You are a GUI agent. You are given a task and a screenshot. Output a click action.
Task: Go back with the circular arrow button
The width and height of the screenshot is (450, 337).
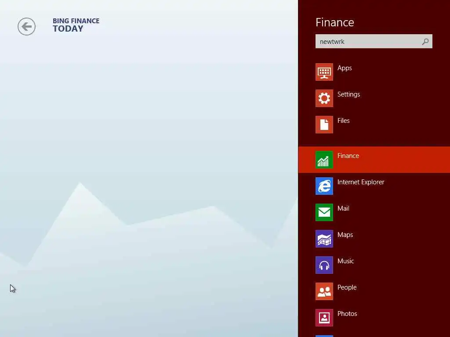[26, 27]
